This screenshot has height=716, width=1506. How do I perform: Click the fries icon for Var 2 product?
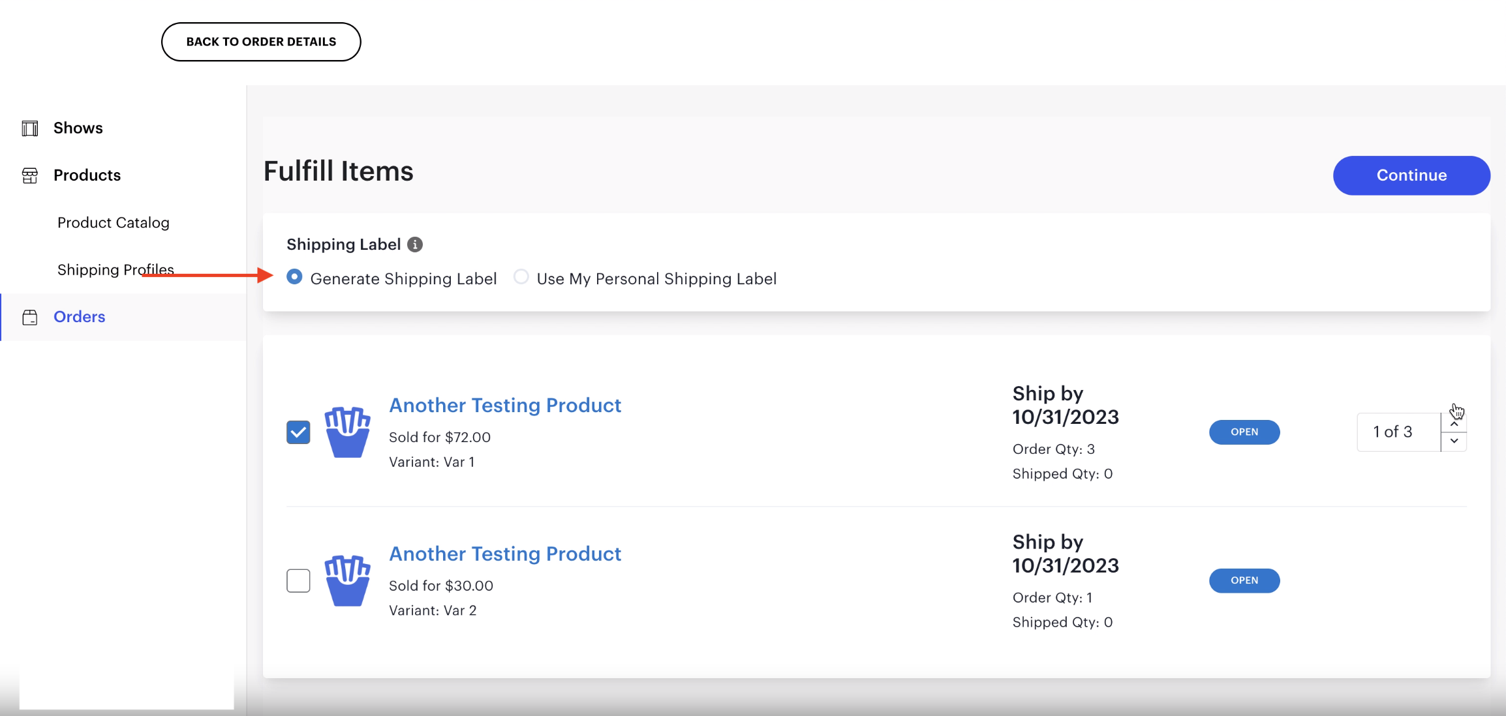(x=348, y=580)
